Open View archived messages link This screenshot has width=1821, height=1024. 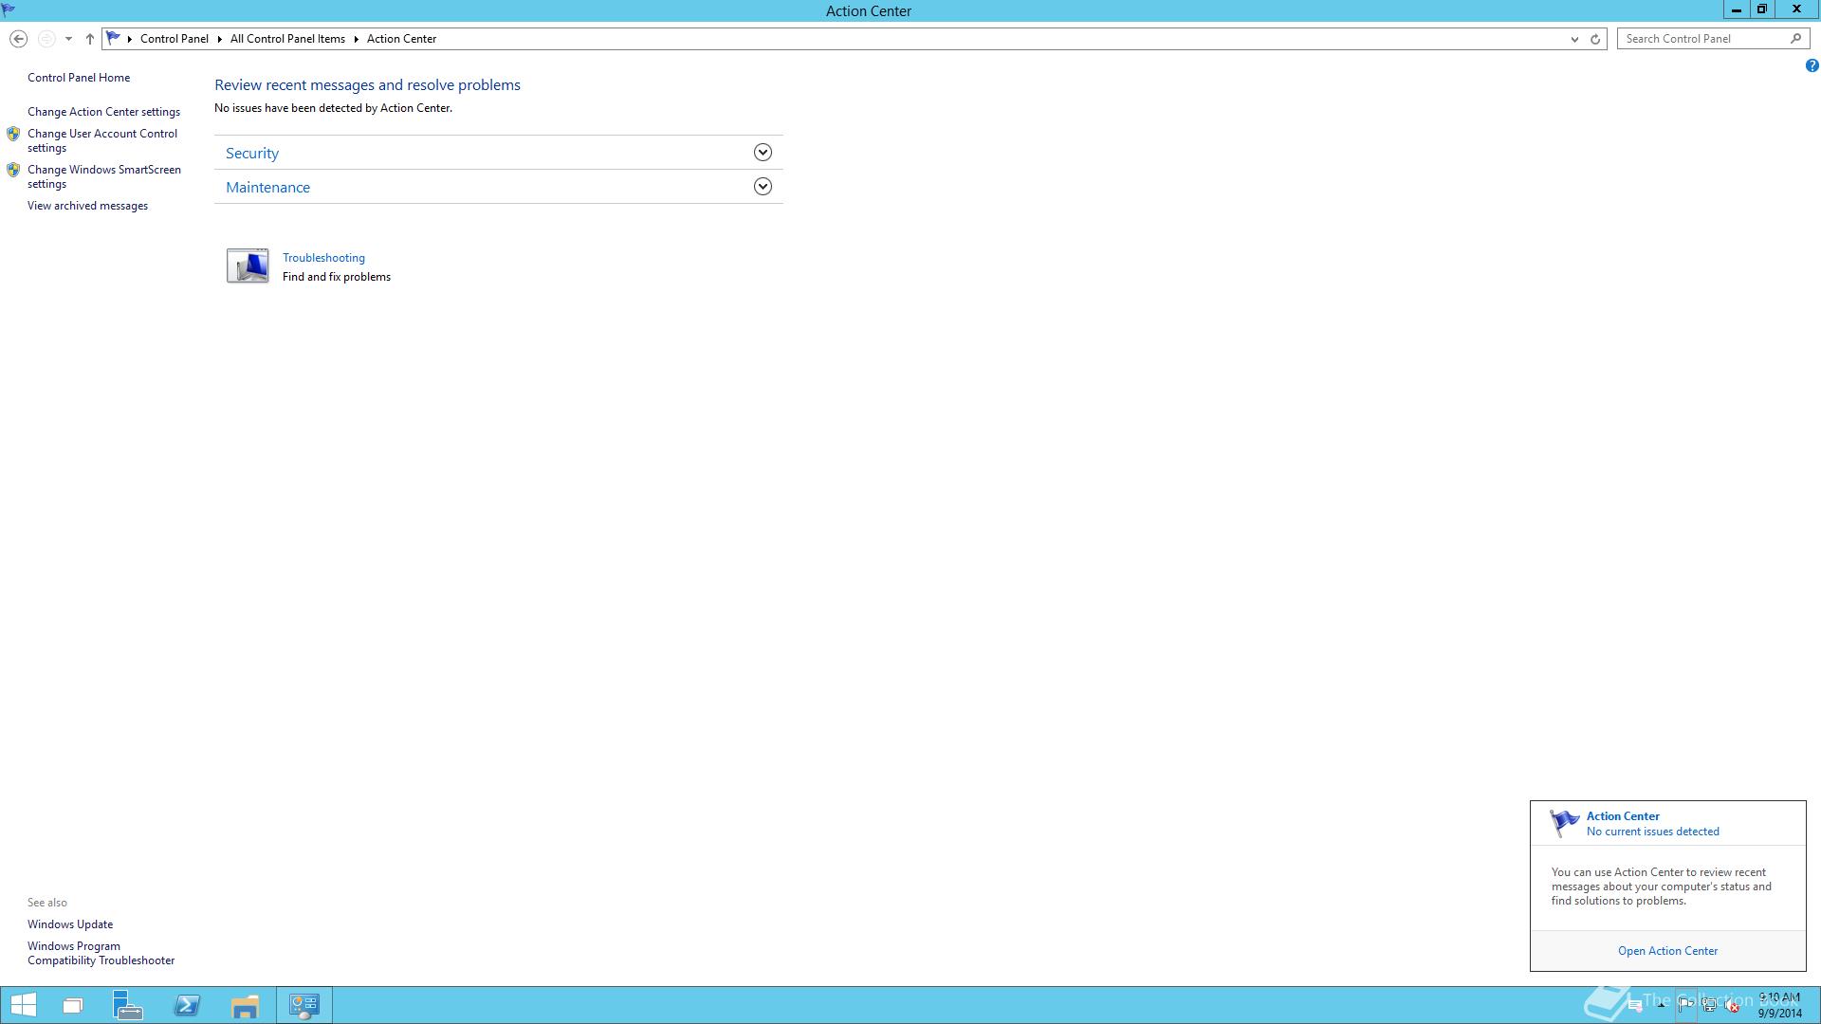click(87, 206)
